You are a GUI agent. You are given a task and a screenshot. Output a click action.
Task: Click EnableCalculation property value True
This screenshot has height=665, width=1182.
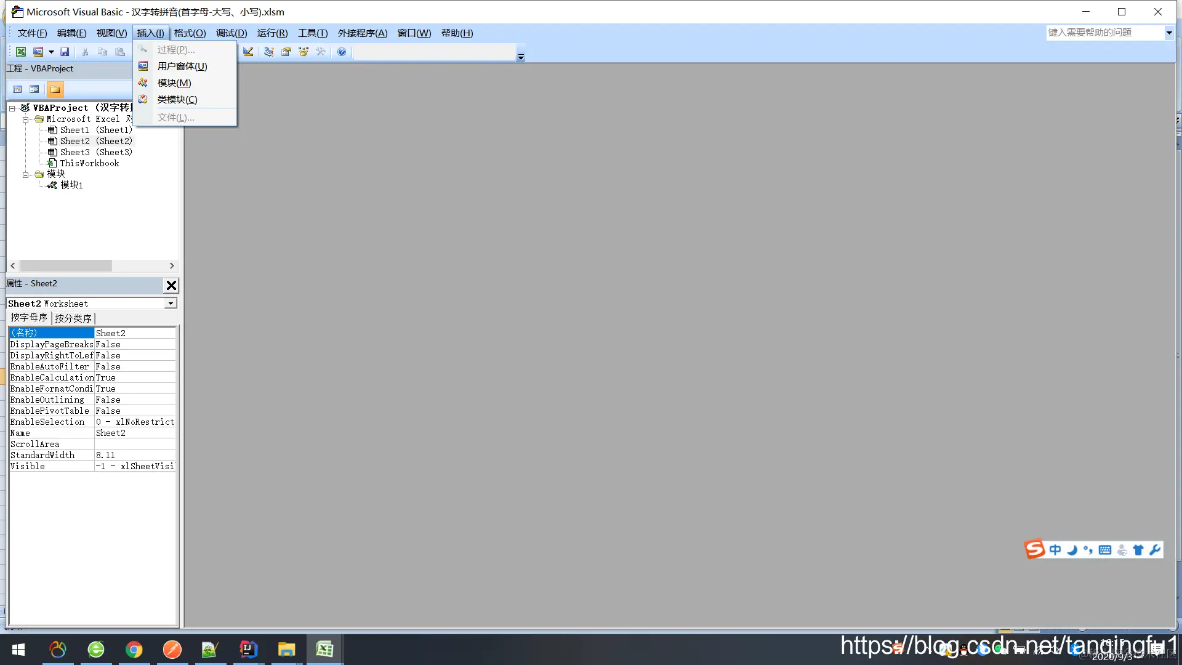pos(135,377)
